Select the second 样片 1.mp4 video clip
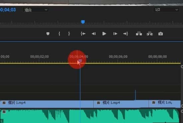This screenshot has height=123, width=183. point(121,104)
